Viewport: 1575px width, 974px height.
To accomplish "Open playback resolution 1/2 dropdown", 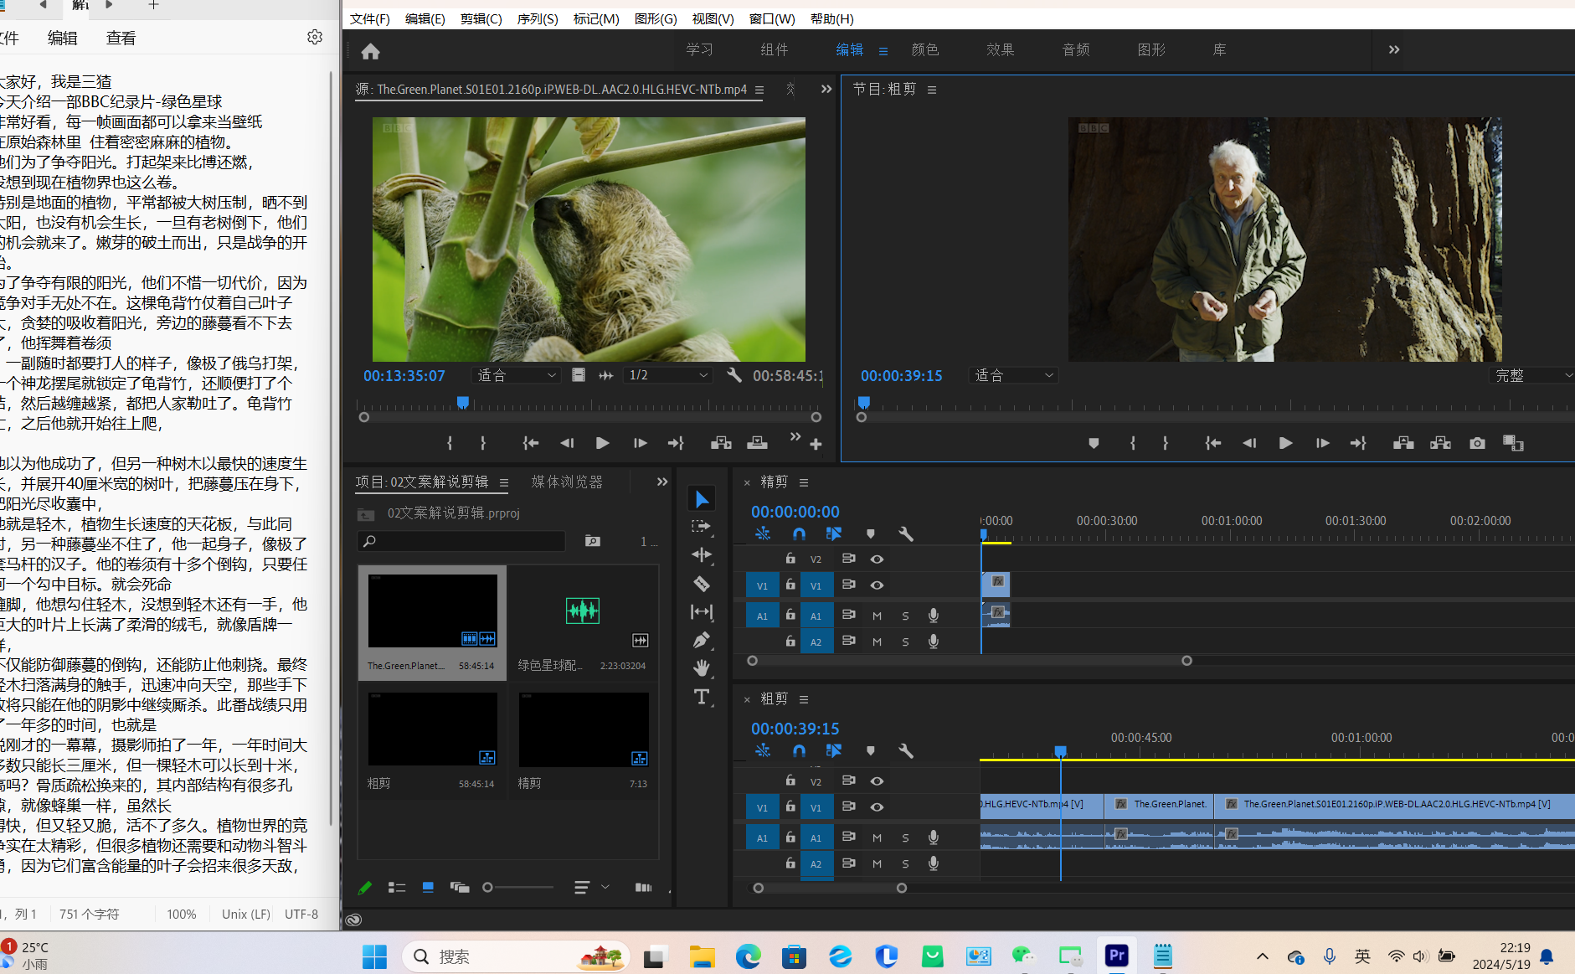I will pos(668,375).
